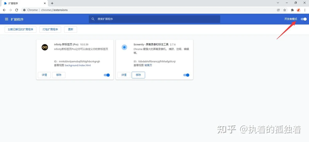Select the 扩展程序 browser tab
The image size is (309, 142).
pos(24,3)
